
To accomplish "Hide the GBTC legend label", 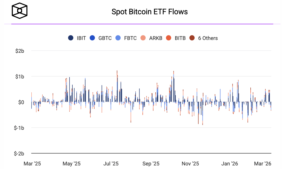I will 105,38.
